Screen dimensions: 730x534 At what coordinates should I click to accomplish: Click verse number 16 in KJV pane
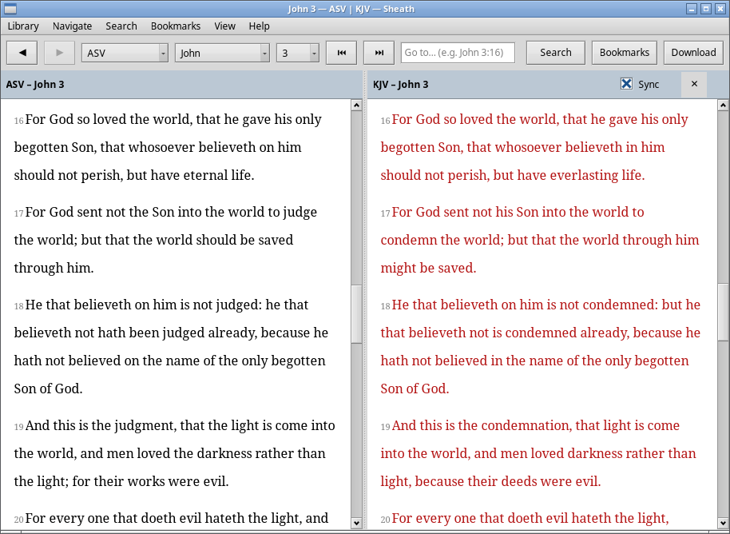(386, 121)
